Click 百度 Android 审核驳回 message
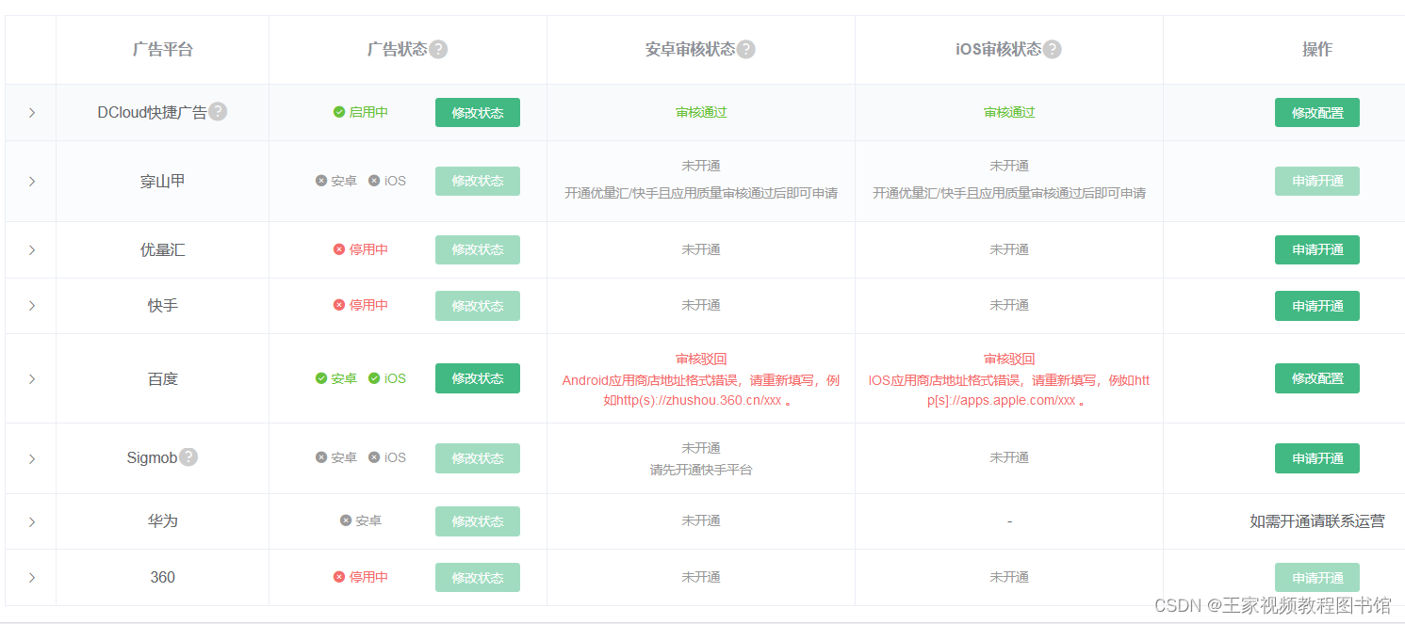Screen dimensions: 1405x624 [x=701, y=379]
